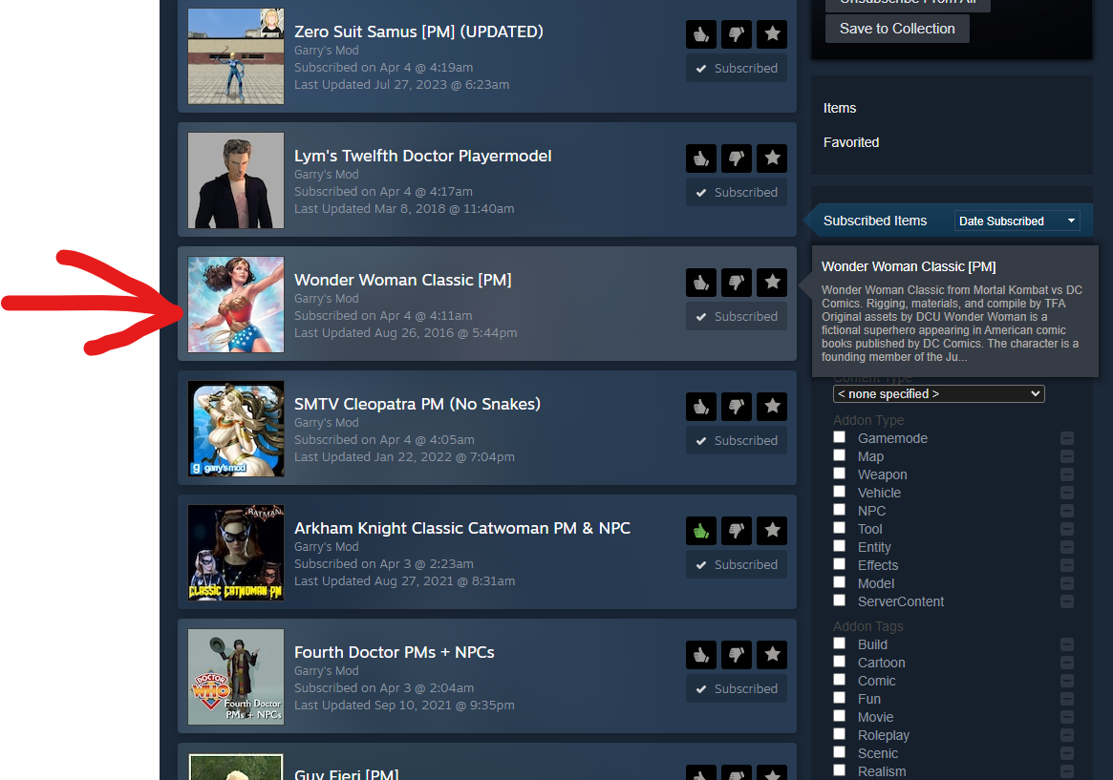Thumbs down Arkham Knight Classic Catwoman

click(x=737, y=530)
